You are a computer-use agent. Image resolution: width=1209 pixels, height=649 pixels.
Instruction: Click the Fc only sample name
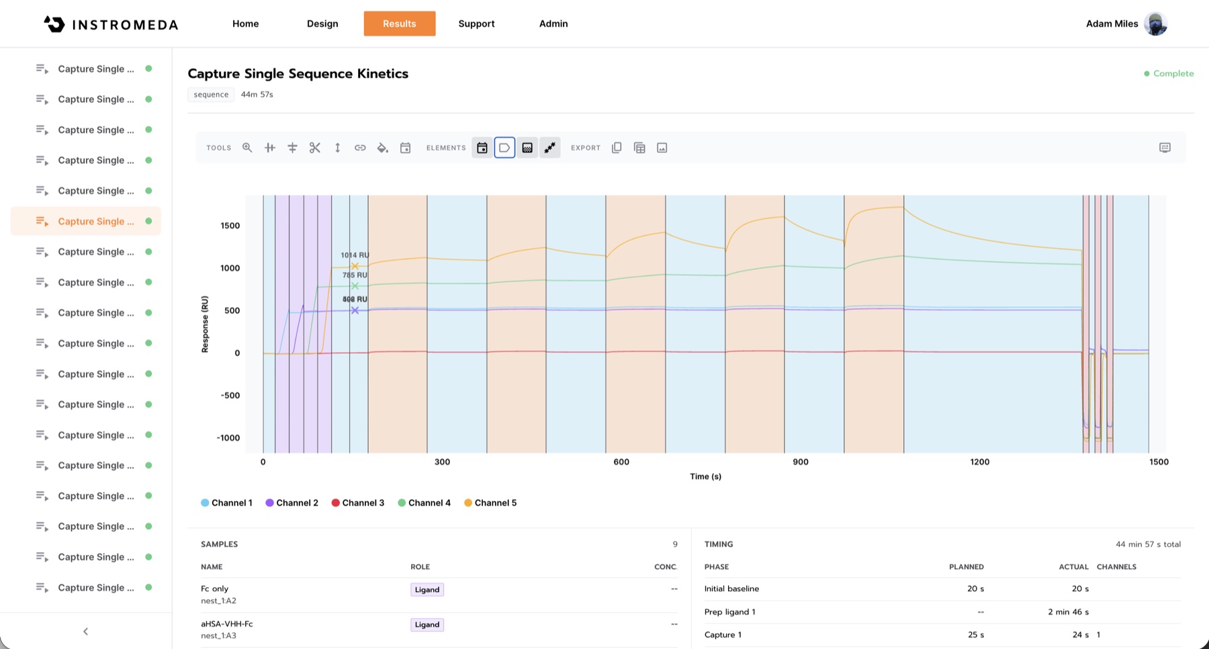215,589
